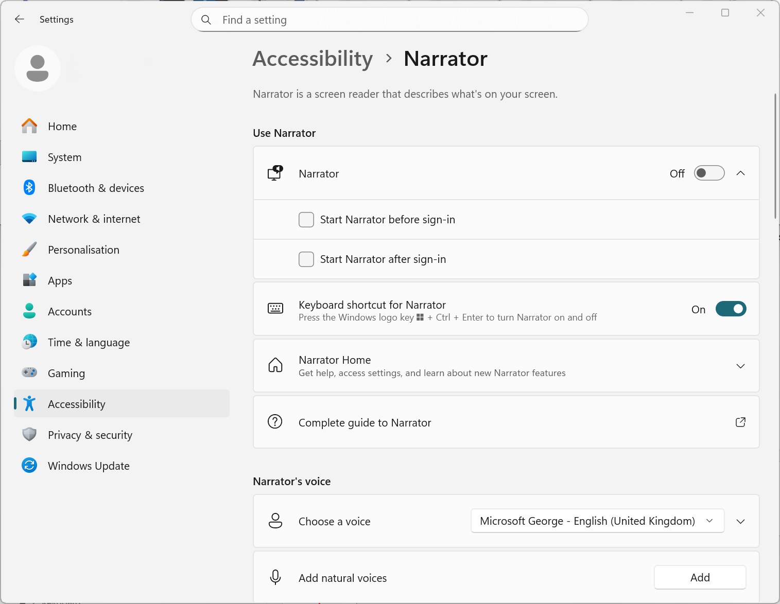
Task: Click the Gaming controller icon
Action: tap(29, 372)
